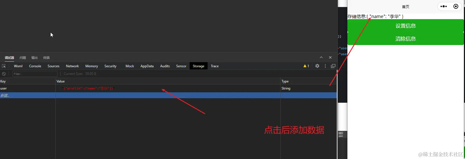The width and height of the screenshot is (465, 159).
Task: Click the 清除信息 button
Action: pyautogui.click(x=405, y=39)
